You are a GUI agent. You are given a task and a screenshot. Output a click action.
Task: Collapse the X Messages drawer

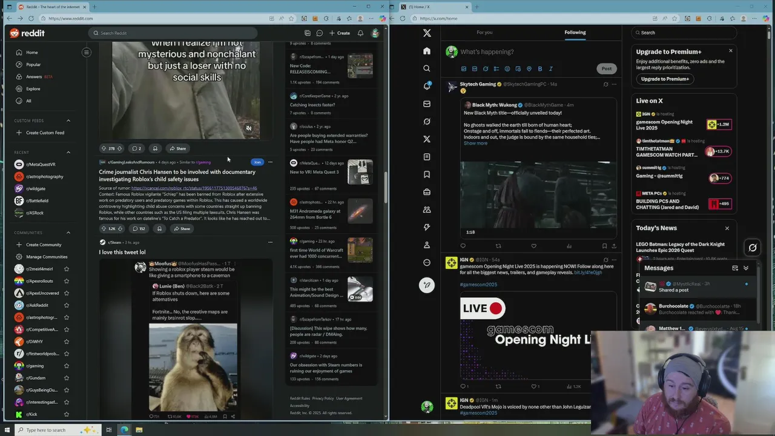tap(746, 268)
